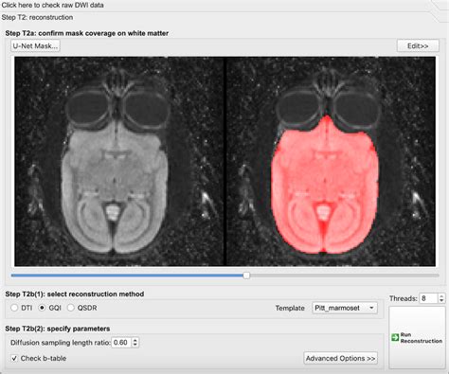
Task: Open the U-Net Mask option
Action: coord(35,46)
